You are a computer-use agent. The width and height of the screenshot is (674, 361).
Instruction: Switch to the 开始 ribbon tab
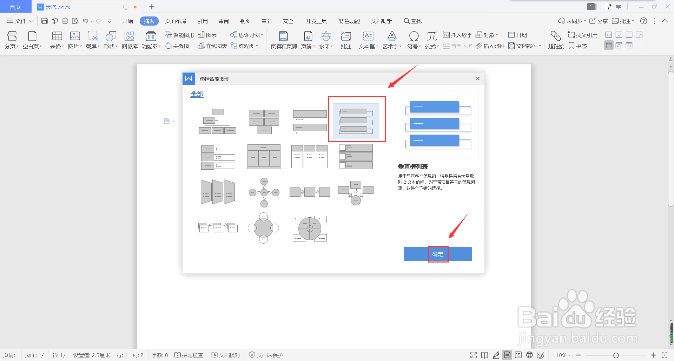[x=127, y=21]
